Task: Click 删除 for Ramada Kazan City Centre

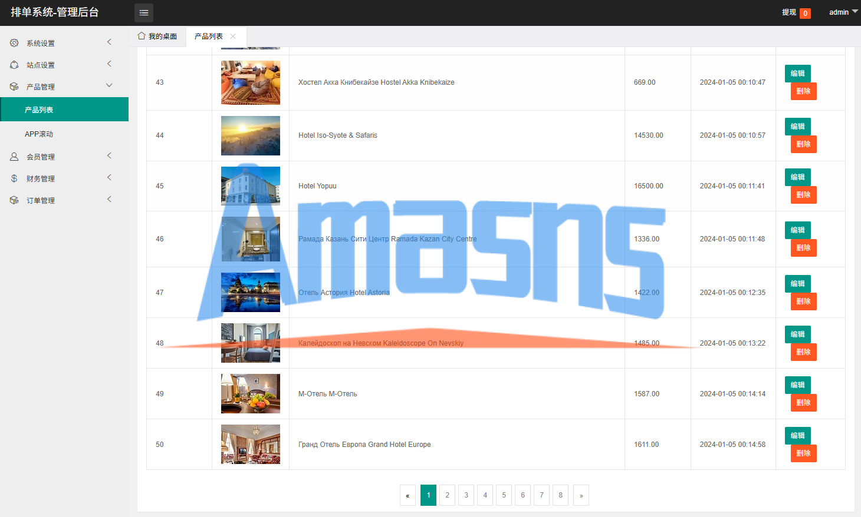Action: 804,248
